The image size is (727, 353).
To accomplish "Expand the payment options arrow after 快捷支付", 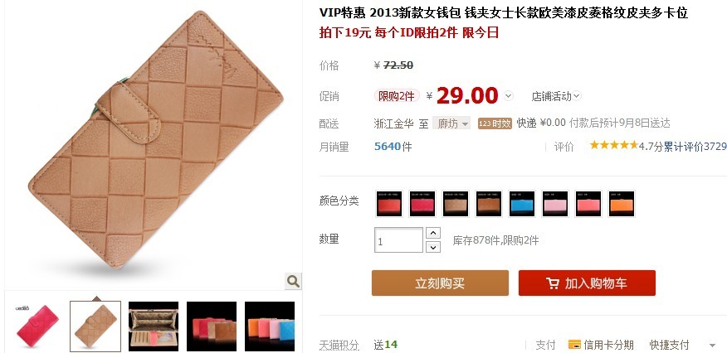I will [712, 346].
